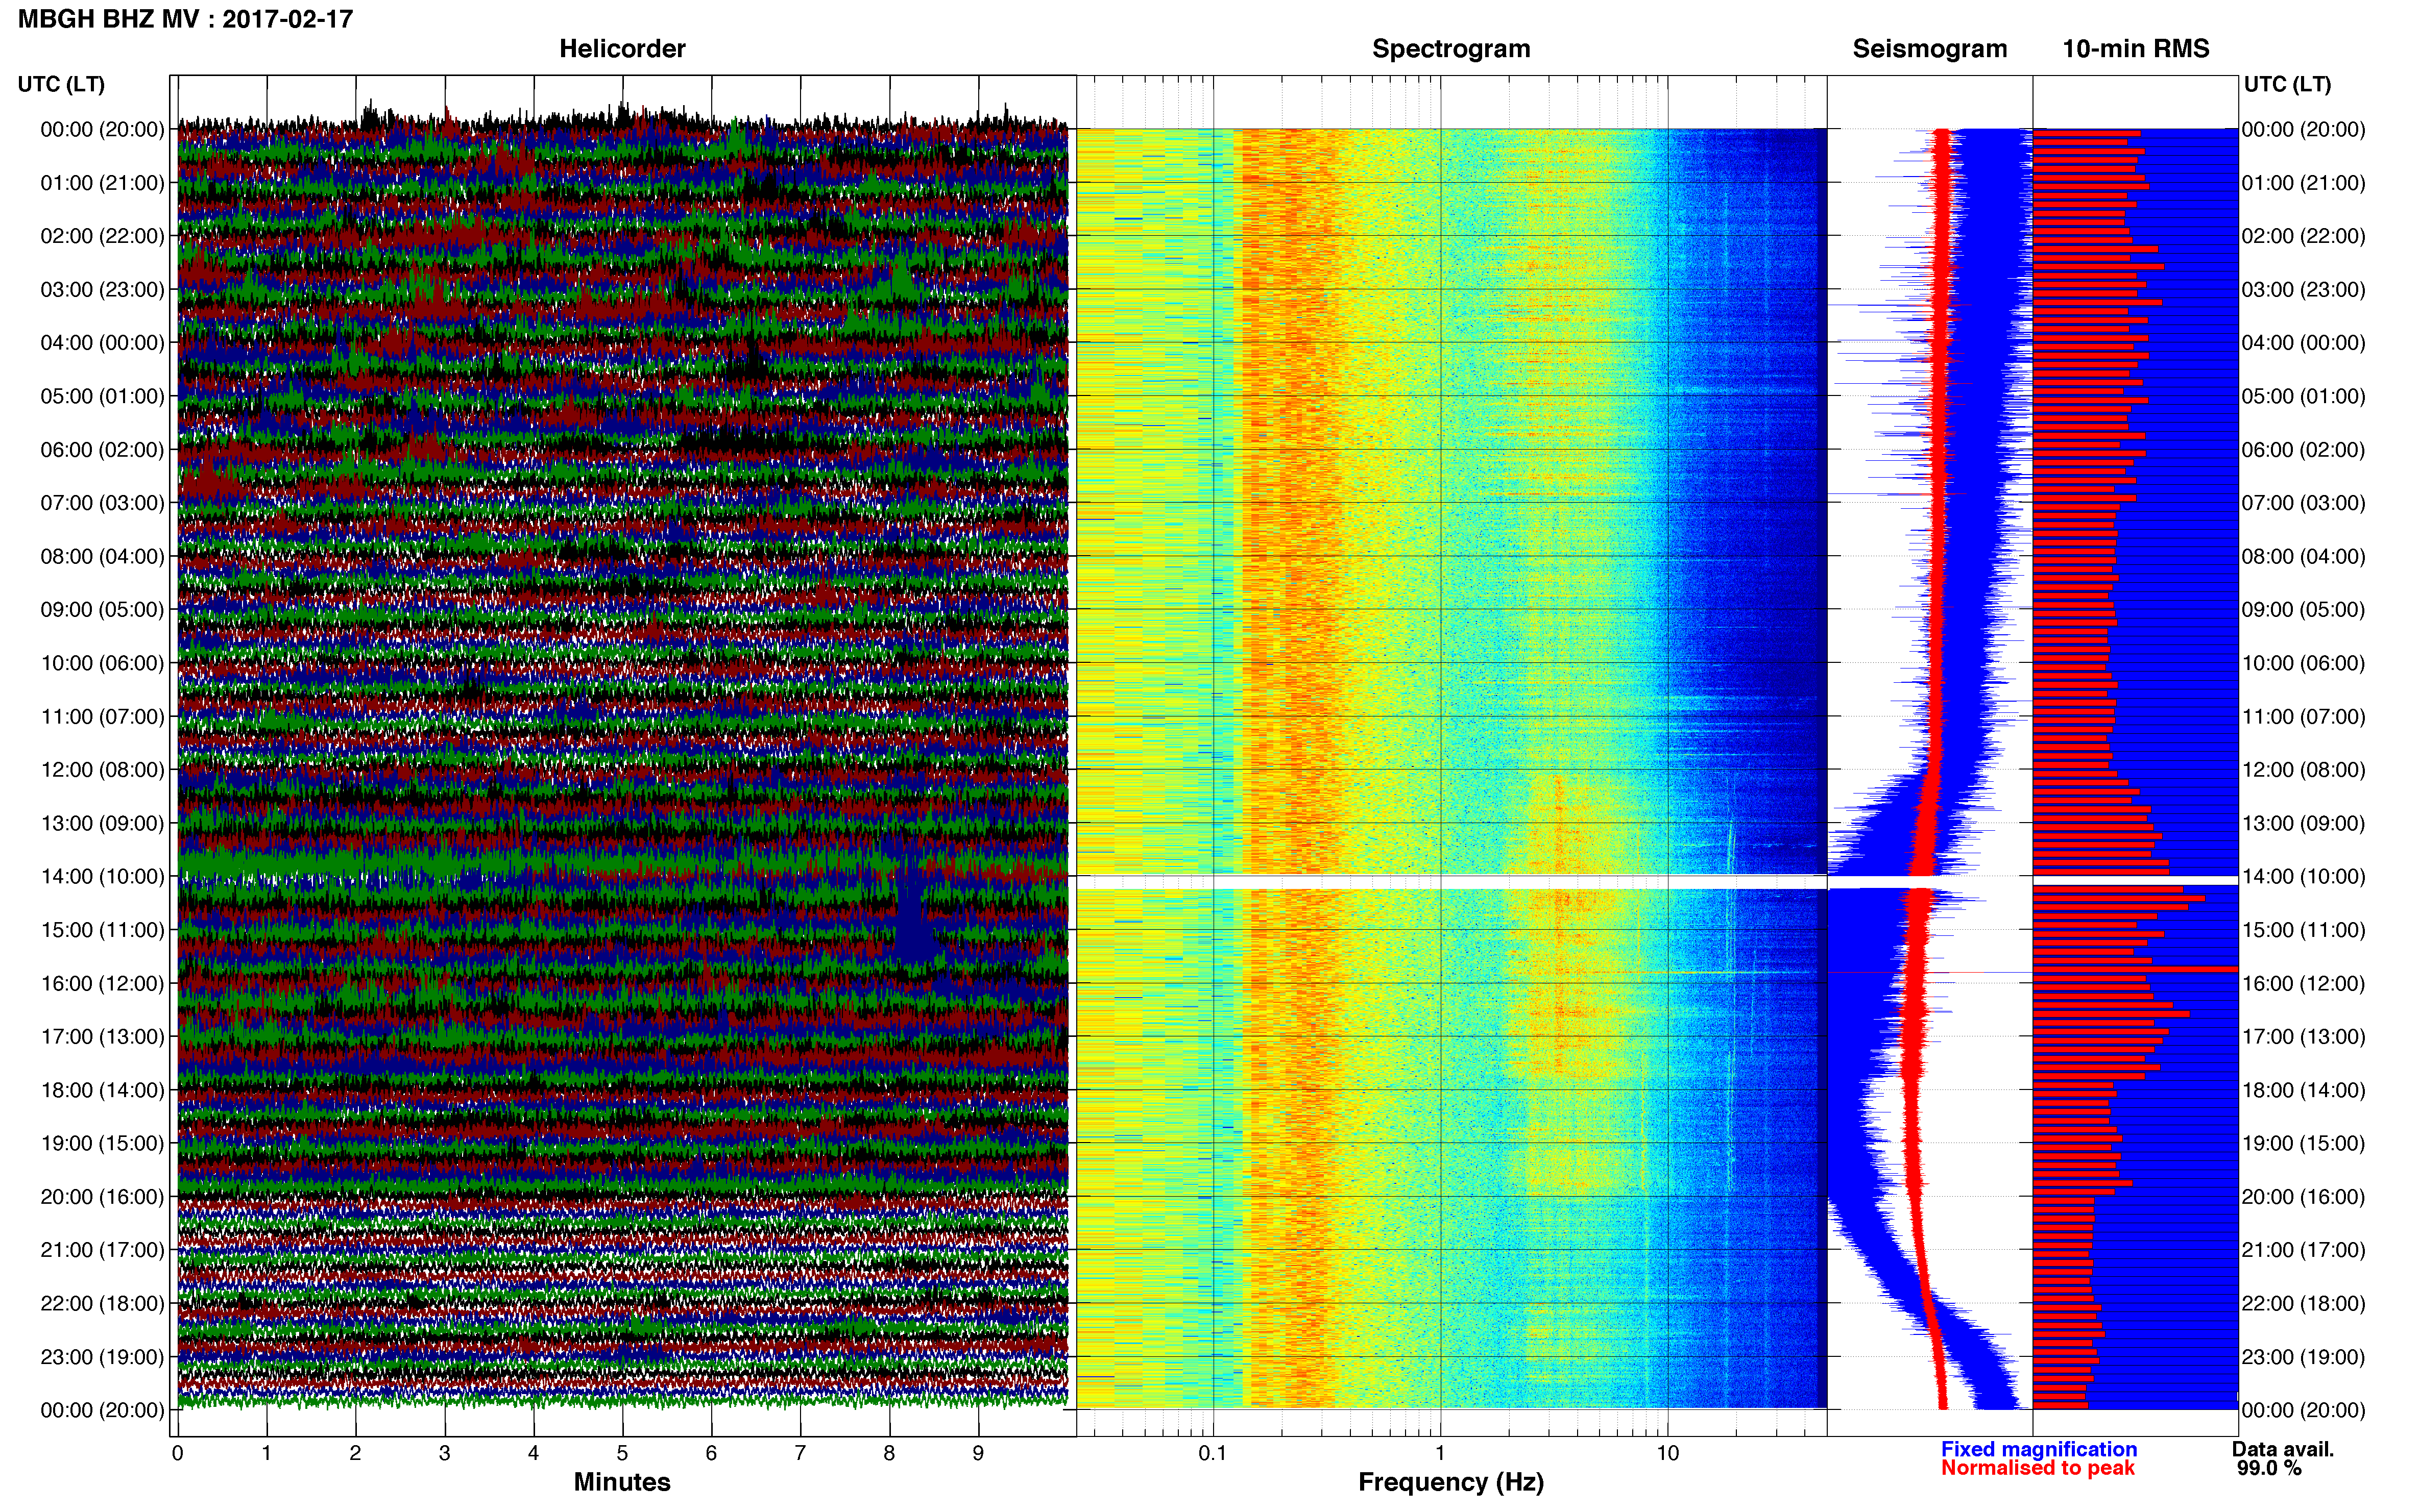The width and height of the screenshot is (2420, 1512).
Task: Select '14:00 (10:00)' on the left time axis
Action: coord(102,877)
